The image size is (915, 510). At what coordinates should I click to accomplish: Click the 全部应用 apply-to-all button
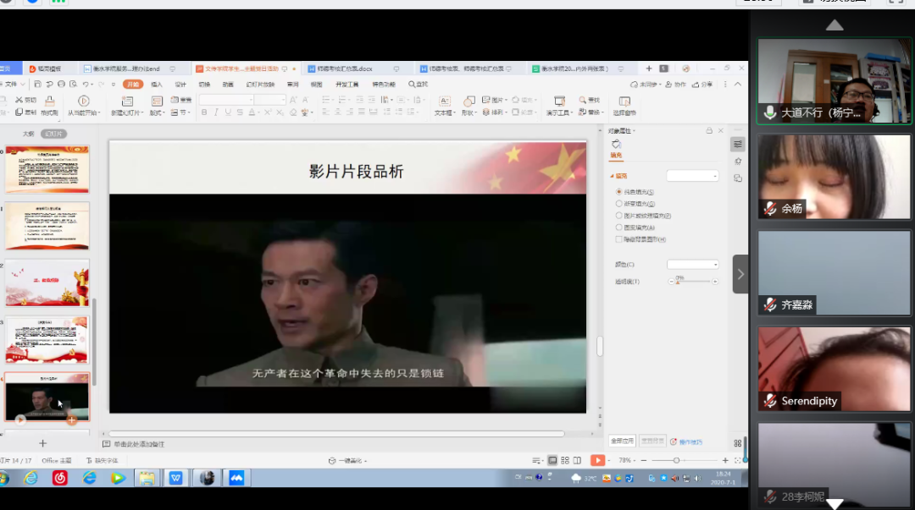point(622,441)
